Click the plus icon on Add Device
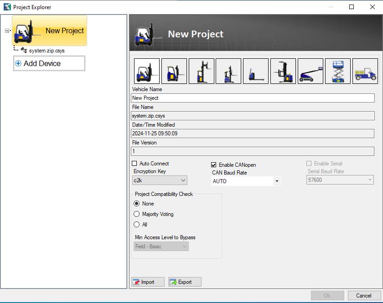383x303 pixels. [x=18, y=63]
